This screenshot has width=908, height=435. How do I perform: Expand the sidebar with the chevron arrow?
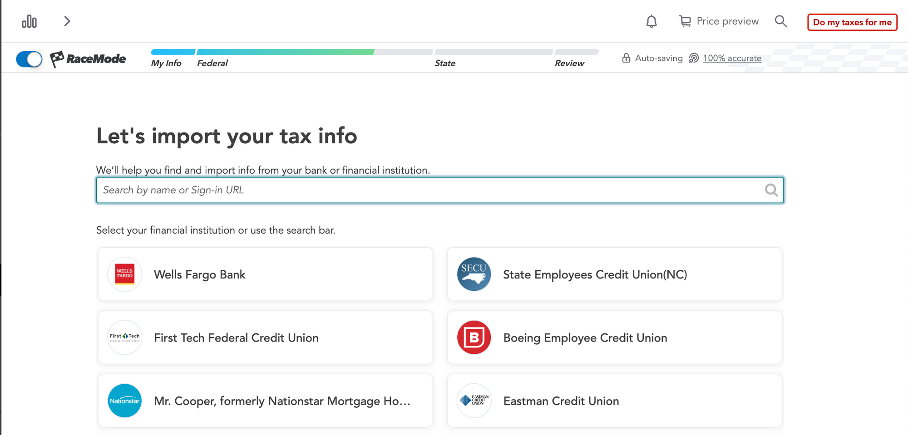pyautogui.click(x=67, y=21)
